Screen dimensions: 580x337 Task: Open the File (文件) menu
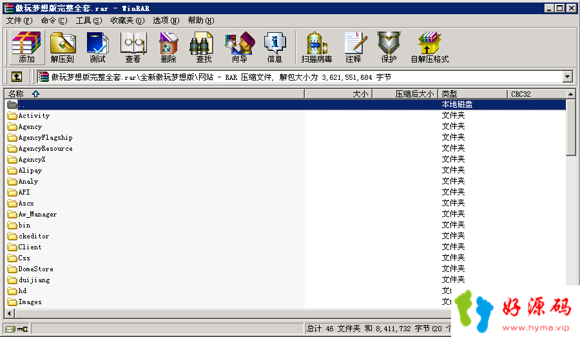19,21
